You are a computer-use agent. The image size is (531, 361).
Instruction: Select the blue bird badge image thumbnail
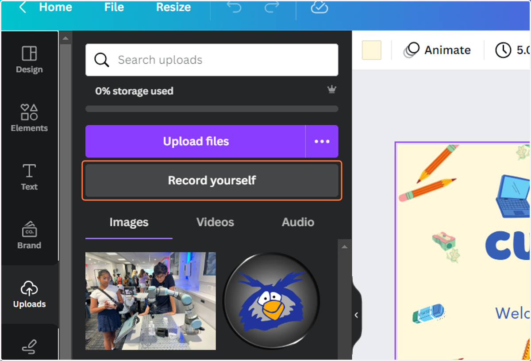[x=271, y=301]
